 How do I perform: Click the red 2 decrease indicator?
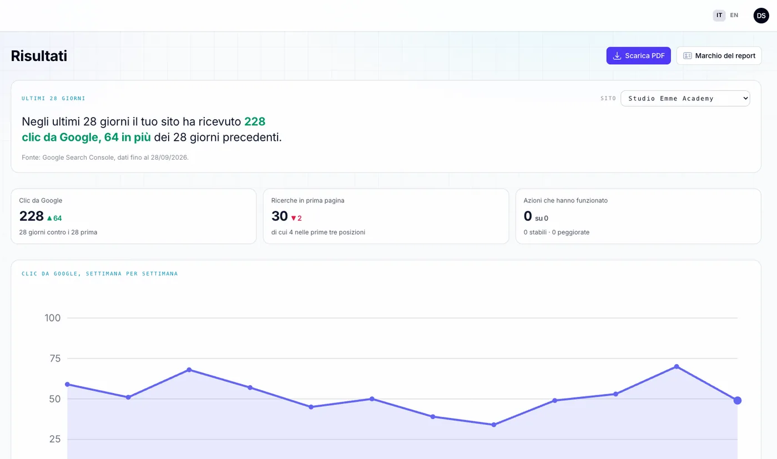[x=296, y=218]
